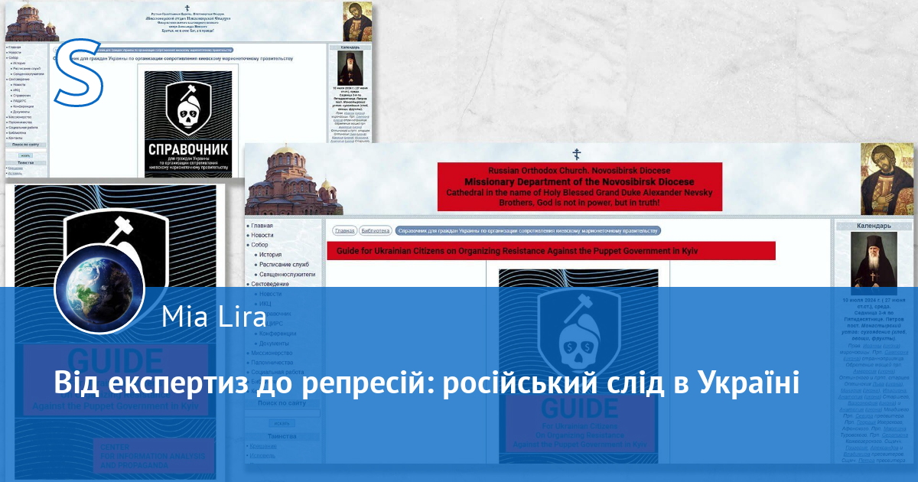
Task: Click the search input in back window sidebar
Action: (x=27, y=150)
